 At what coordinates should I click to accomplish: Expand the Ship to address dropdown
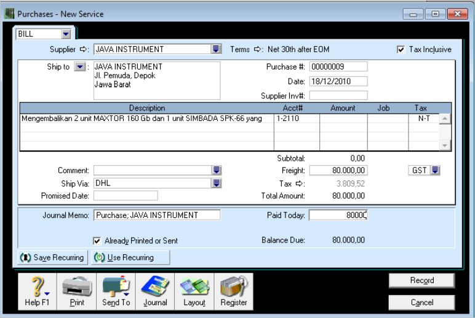pyautogui.click(x=79, y=66)
